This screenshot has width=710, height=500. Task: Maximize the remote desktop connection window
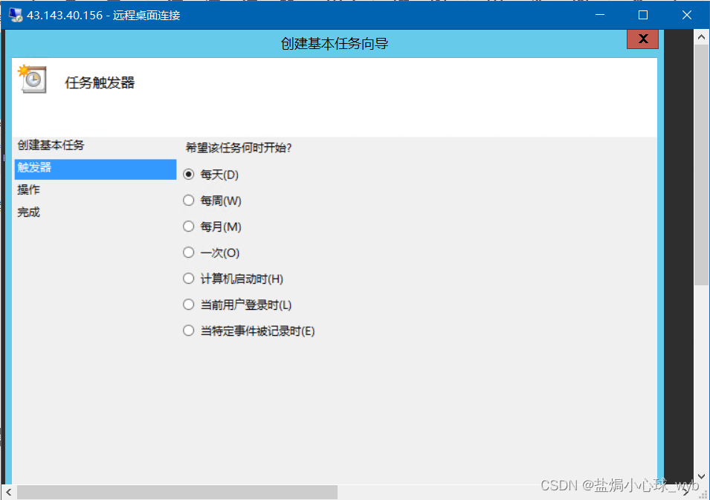(x=643, y=15)
